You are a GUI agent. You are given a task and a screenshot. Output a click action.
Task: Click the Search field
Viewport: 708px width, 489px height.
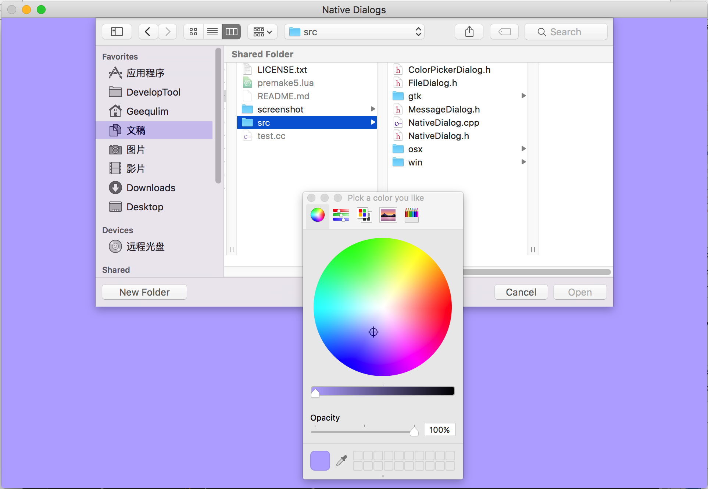(566, 32)
